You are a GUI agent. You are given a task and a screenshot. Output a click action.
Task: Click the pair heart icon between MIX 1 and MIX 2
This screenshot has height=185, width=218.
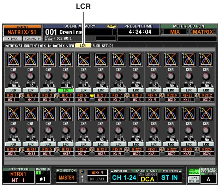[22, 96]
